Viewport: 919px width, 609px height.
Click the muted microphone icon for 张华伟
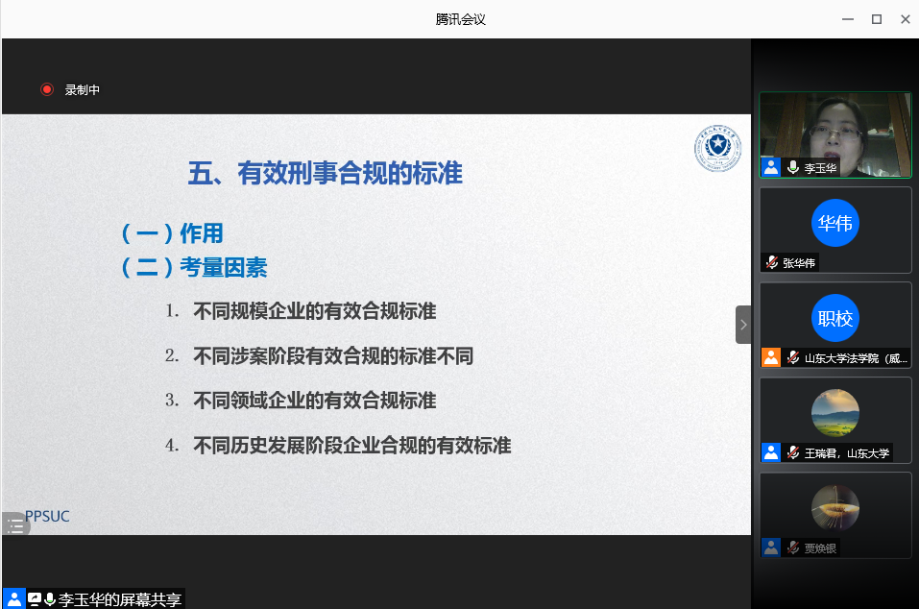(x=771, y=262)
